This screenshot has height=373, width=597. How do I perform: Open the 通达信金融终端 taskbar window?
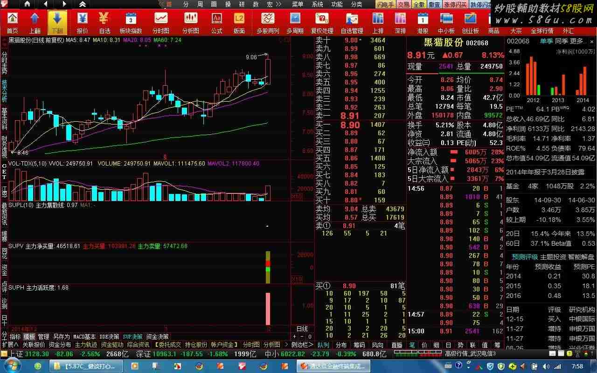(334, 366)
